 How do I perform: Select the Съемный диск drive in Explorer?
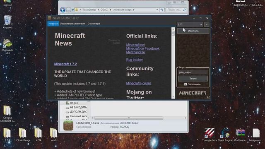[76, 116]
